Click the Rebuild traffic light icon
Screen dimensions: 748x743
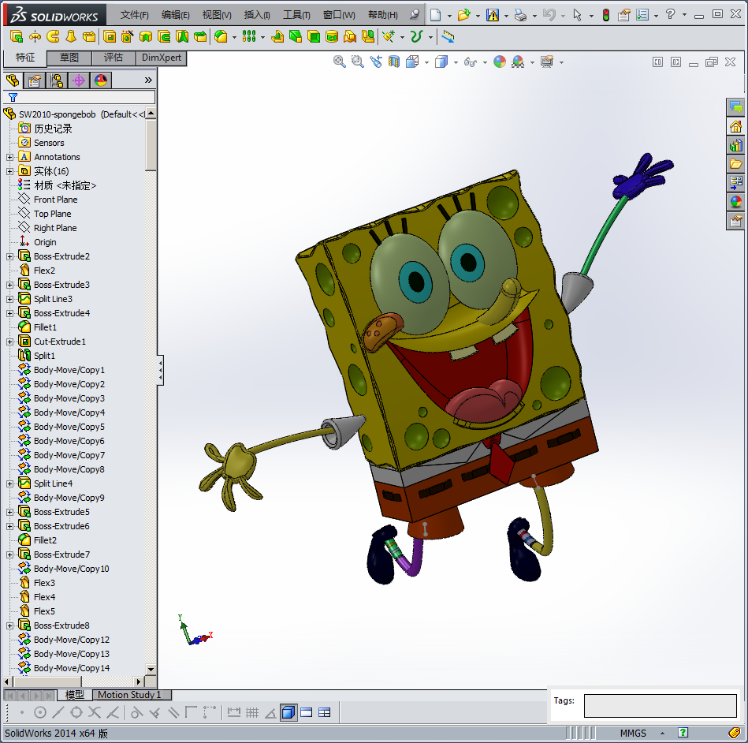pos(606,15)
